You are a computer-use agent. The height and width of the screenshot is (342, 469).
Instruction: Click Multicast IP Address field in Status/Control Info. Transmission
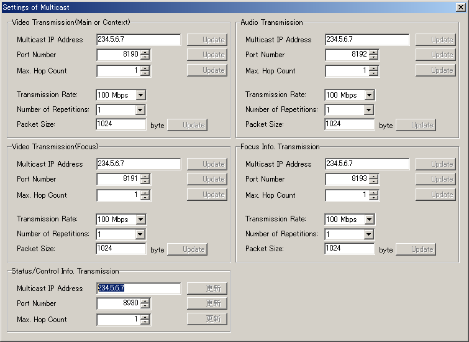138,289
